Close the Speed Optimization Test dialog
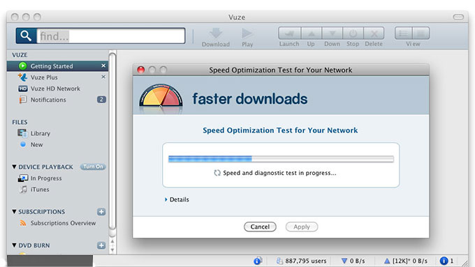 pyautogui.click(x=141, y=70)
